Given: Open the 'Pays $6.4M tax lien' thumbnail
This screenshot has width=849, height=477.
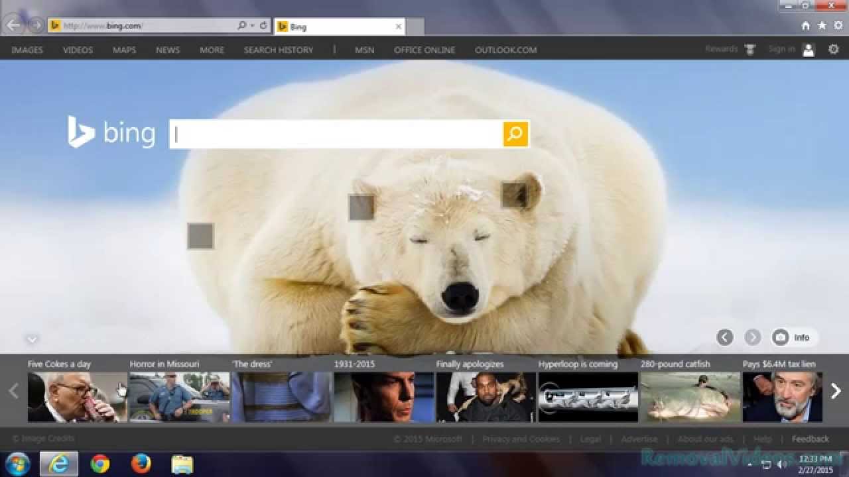Looking at the screenshot, I should pos(782,397).
